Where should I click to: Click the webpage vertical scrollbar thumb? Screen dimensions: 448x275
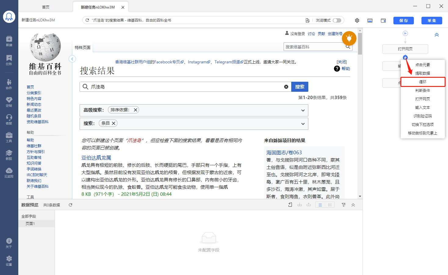pos(360,44)
